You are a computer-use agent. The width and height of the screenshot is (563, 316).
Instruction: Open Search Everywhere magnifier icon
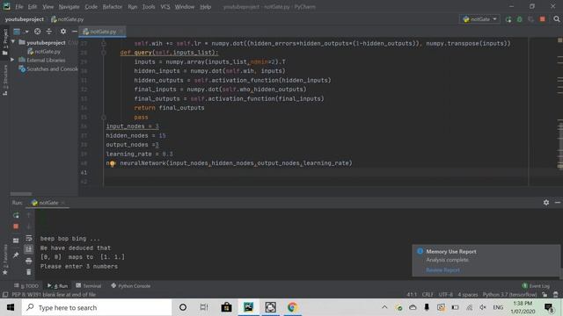click(x=557, y=19)
